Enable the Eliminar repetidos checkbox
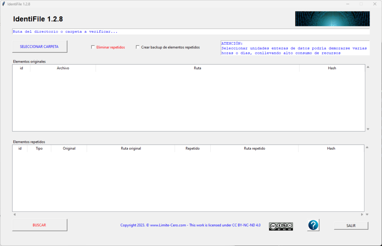Image resolution: width=382 pixels, height=246 pixels. click(x=93, y=47)
